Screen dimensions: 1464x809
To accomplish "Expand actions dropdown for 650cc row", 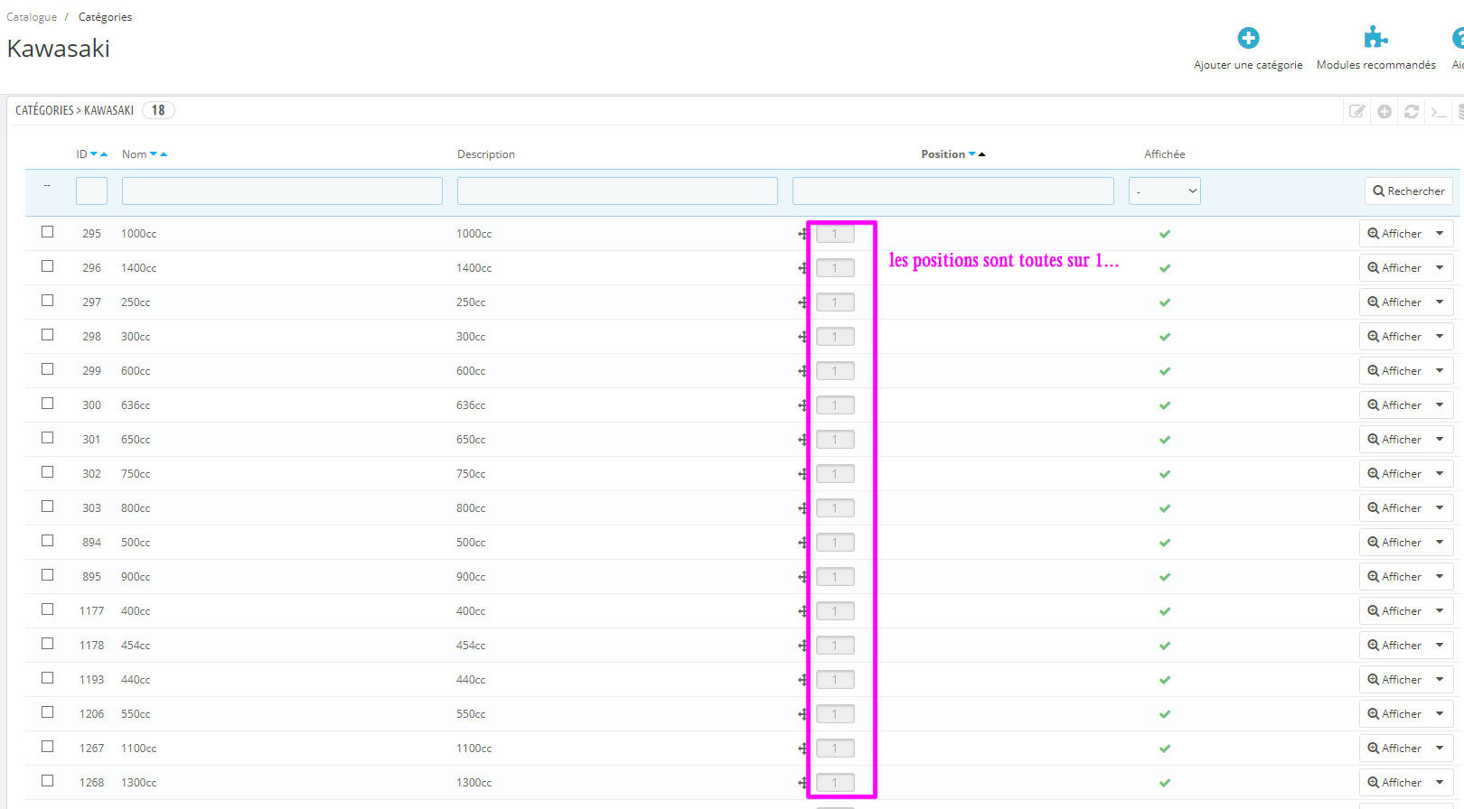I will pyautogui.click(x=1440, y=440).
